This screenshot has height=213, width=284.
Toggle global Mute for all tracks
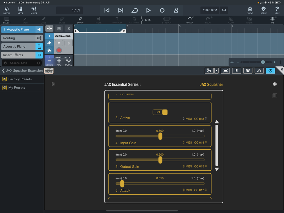point(59,28)
